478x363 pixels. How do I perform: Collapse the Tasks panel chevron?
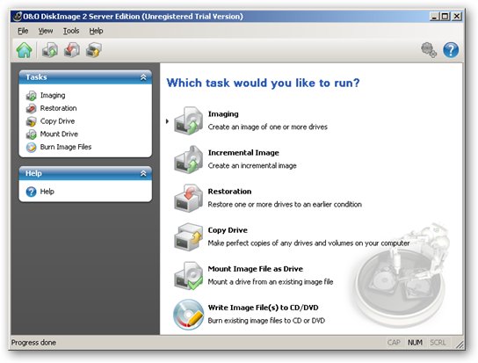pos(143,77)
